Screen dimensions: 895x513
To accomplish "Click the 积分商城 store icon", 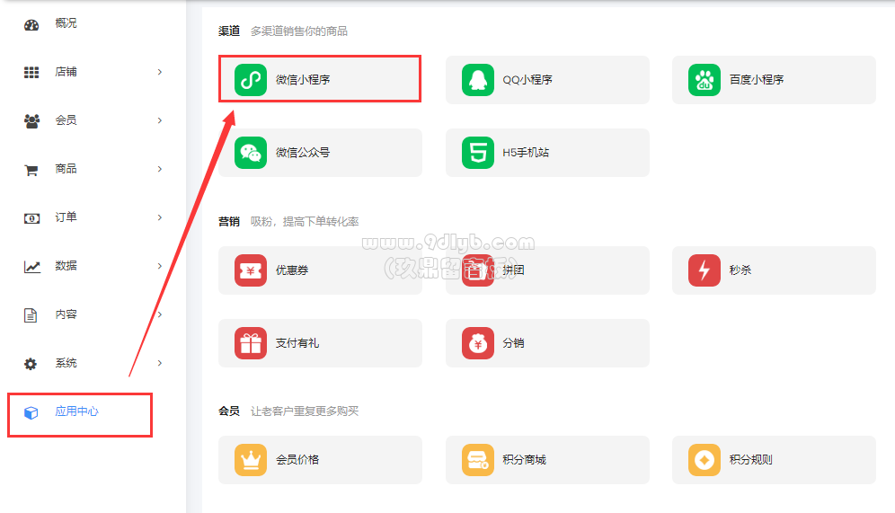I will 478,459.
